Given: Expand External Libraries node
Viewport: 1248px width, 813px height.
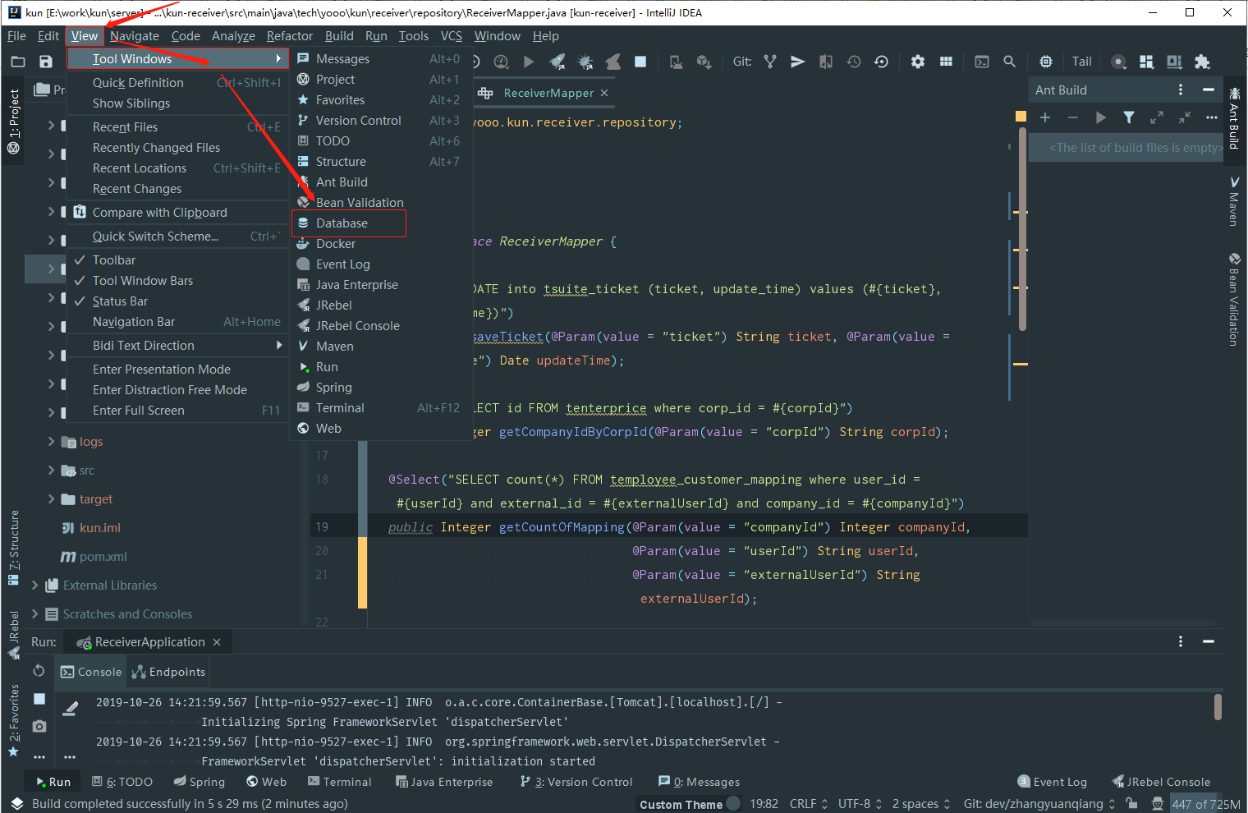Looking at the screenshot, I should pos(35,586).
